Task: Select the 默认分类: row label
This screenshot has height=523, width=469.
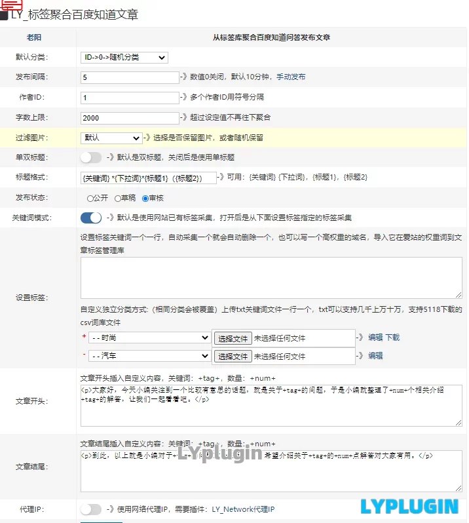Action: coord(32,57)
